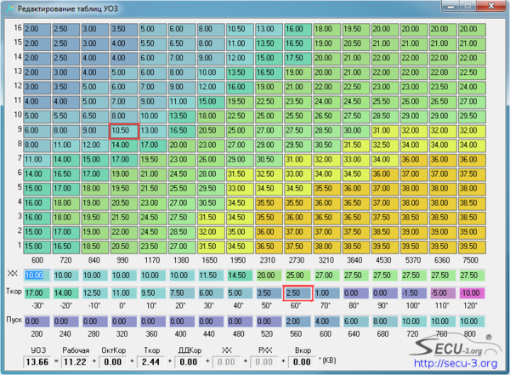This screenshot has width=510, height=375.
Task: Click the 39.50 cell at 7500 rpm row 1
Action: point(472,247)
